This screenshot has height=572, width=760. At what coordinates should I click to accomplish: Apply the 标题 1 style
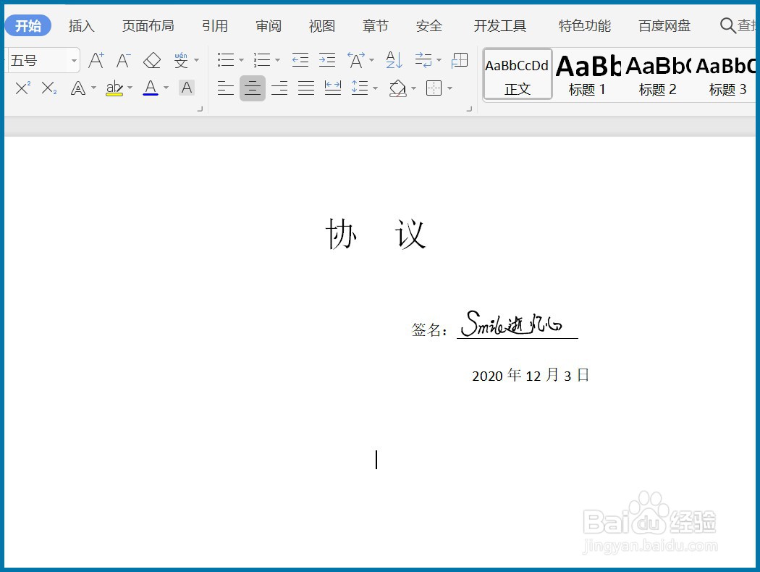pos(587,74)
